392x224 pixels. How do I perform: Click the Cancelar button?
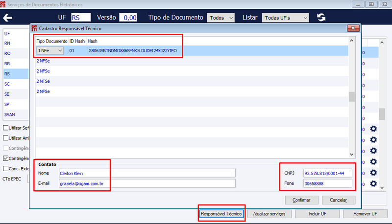click(339, 200)
